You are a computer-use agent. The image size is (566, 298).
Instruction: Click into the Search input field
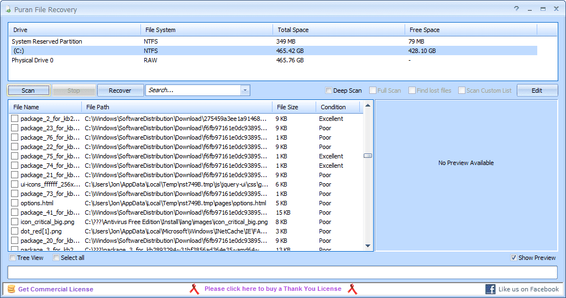pos(193,91)
